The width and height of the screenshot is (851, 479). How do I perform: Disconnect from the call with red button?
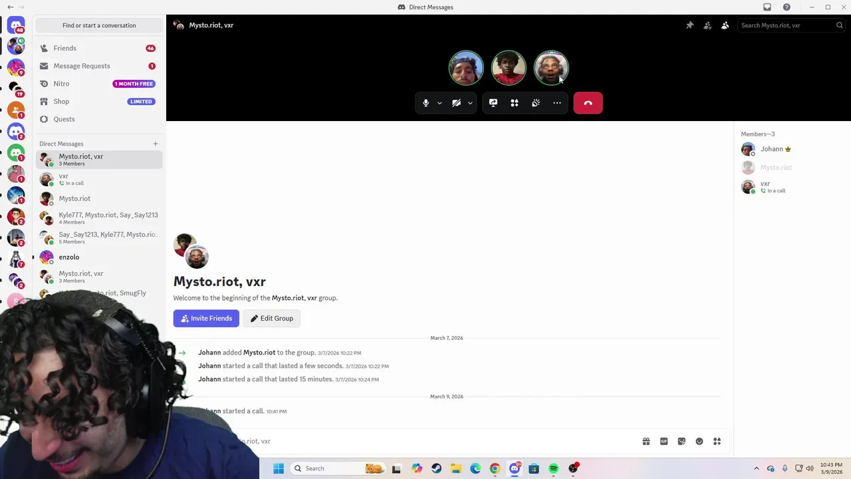tap(588, 103)
